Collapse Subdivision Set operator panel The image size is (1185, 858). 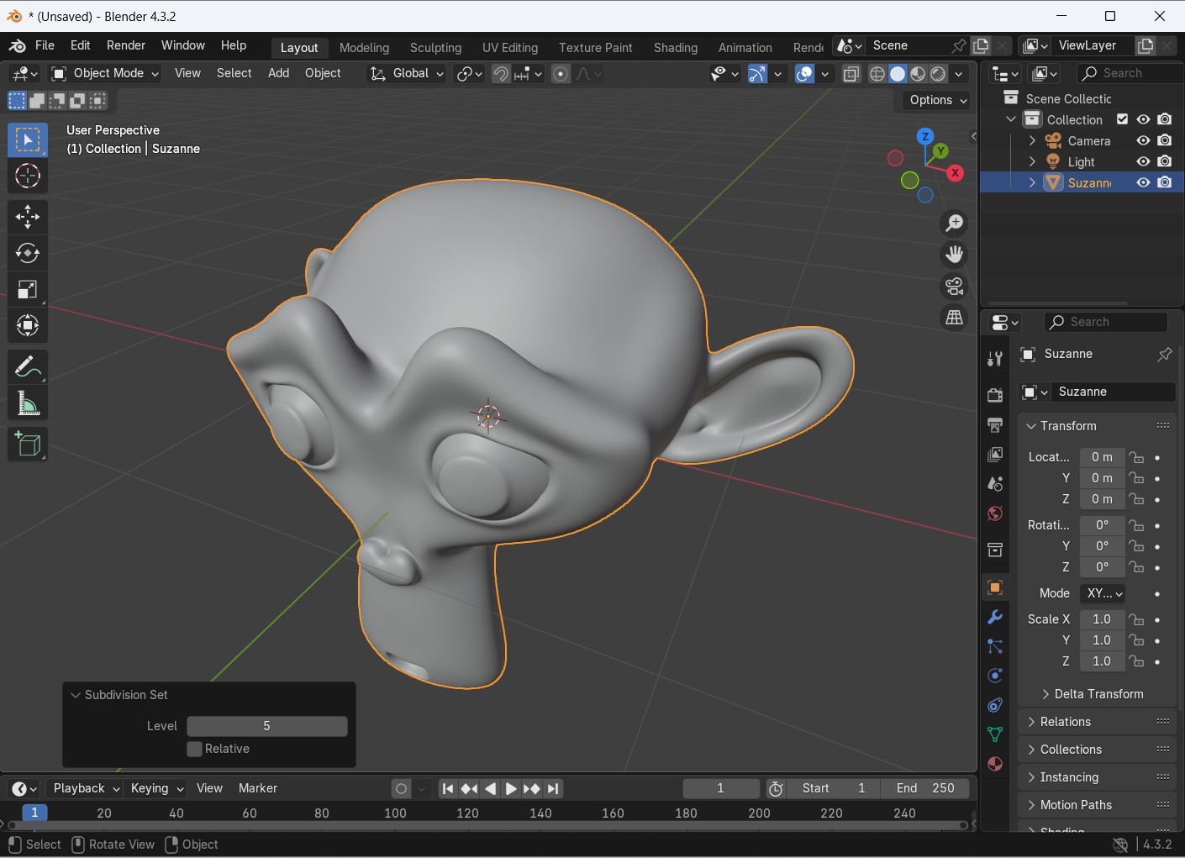pos(76,695)
